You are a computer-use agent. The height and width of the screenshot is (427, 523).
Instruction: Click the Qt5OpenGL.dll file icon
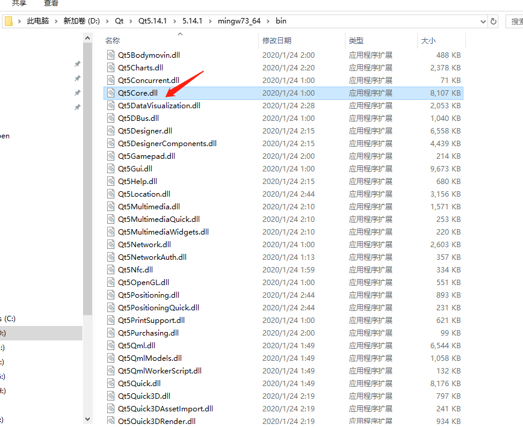click(110, 282)
